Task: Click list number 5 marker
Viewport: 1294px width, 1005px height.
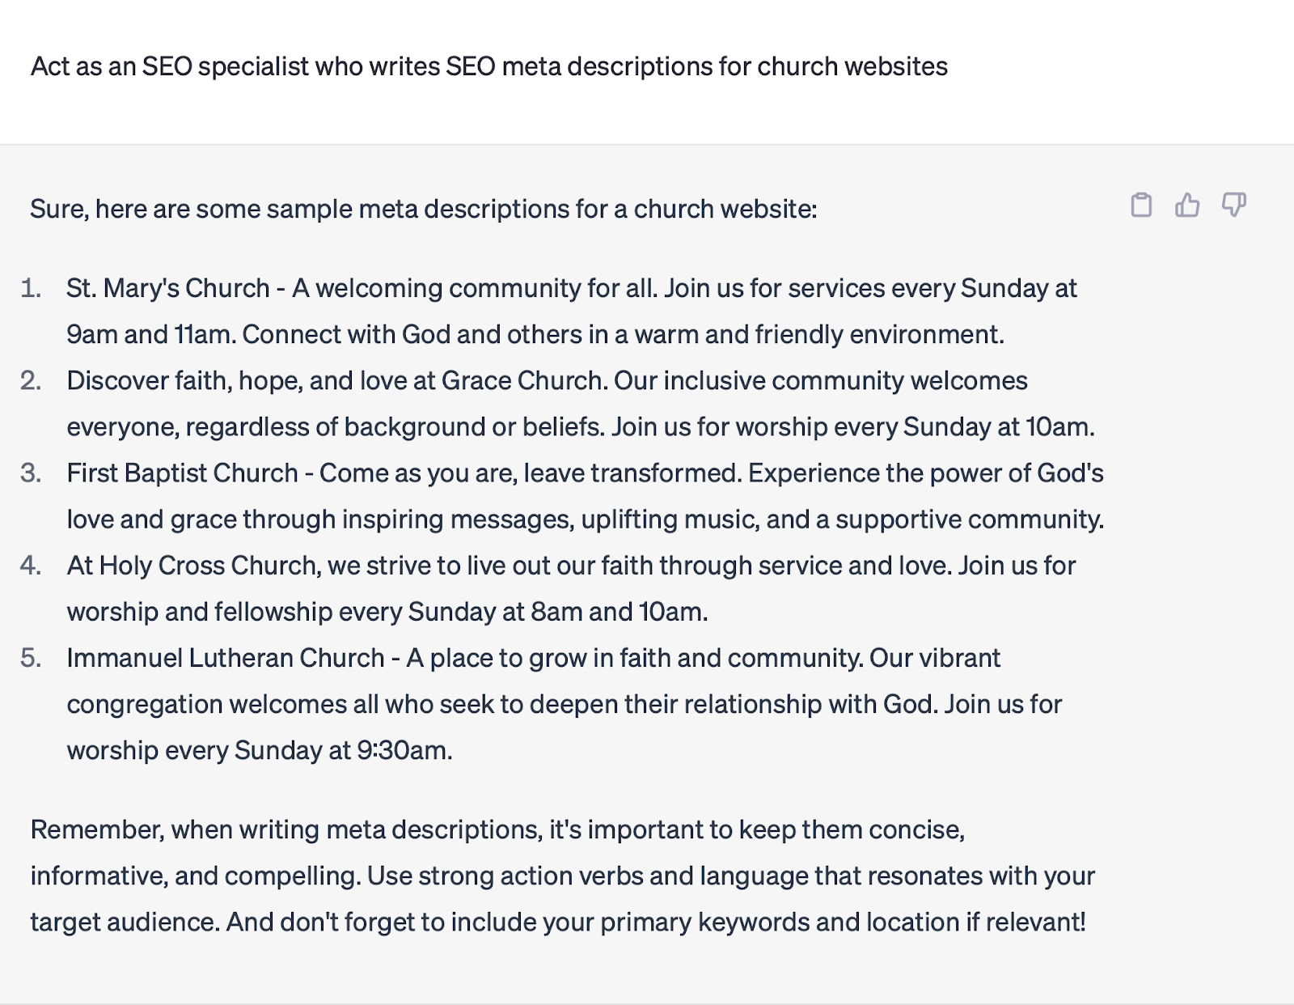Action: pyautogui.click(x=32, y=658)
